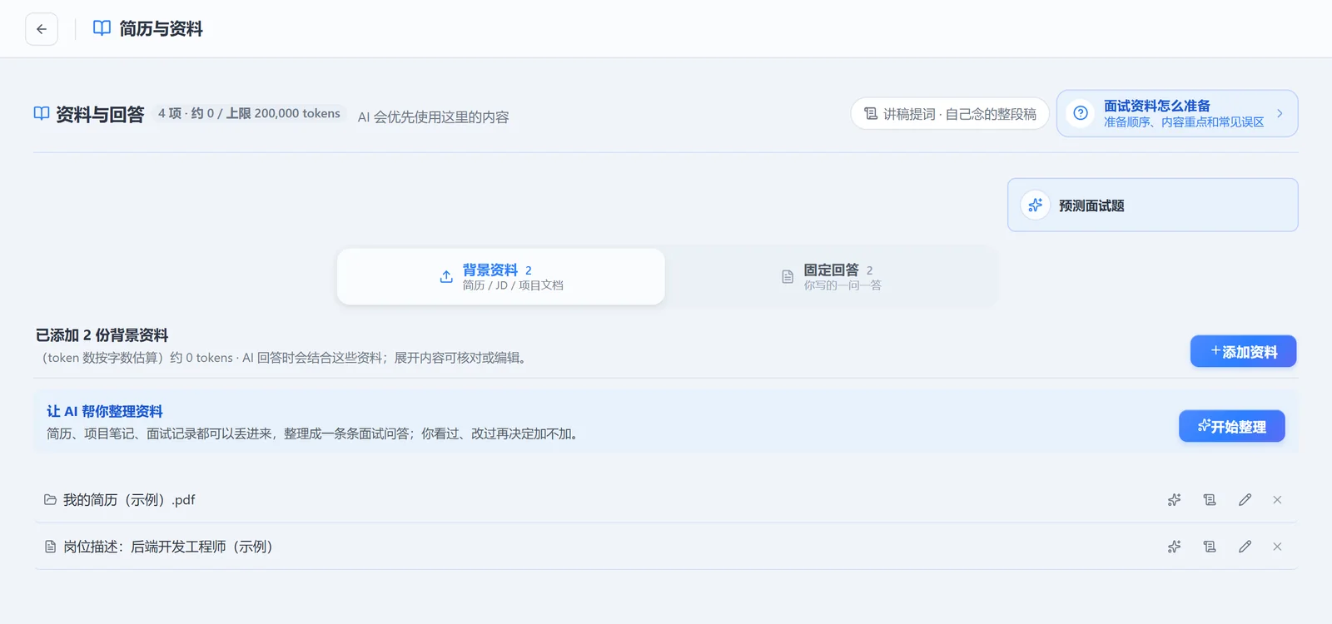Viewport: 1332px width, 624px height.
Task: Remove 我的简历（示例）.pdf with the X icon
Action: pyautogui.click(x=1277, y=500)
